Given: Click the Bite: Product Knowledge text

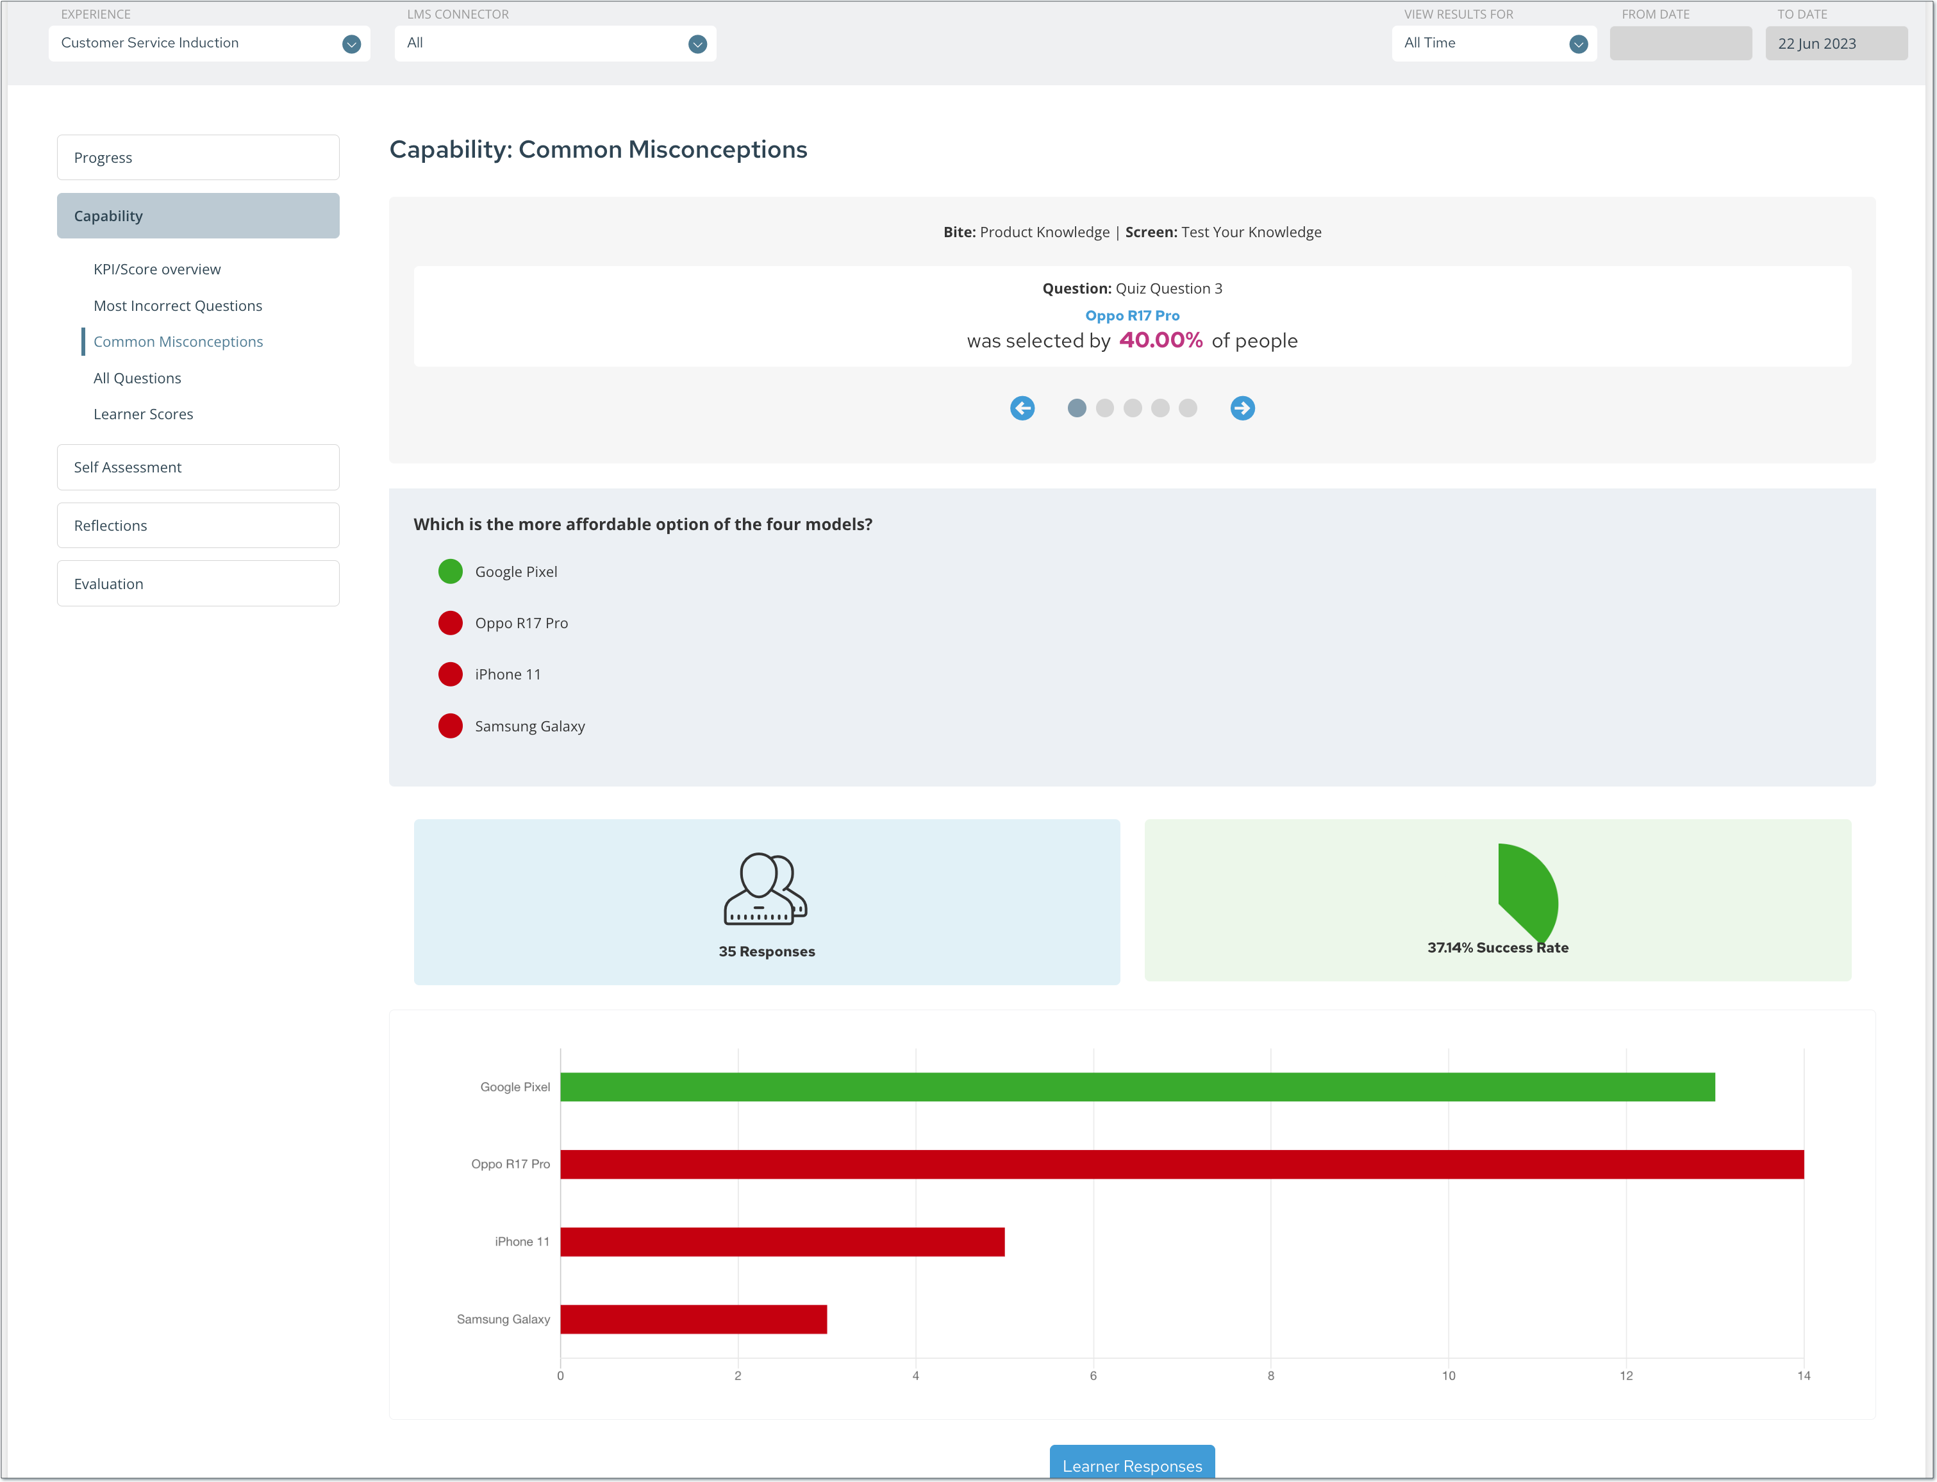Looking at the screenshot, I should [x=1026, y=232].
